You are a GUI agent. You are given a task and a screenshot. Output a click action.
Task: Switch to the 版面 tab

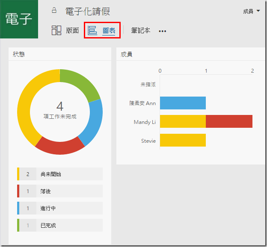[x=72, y=31]
